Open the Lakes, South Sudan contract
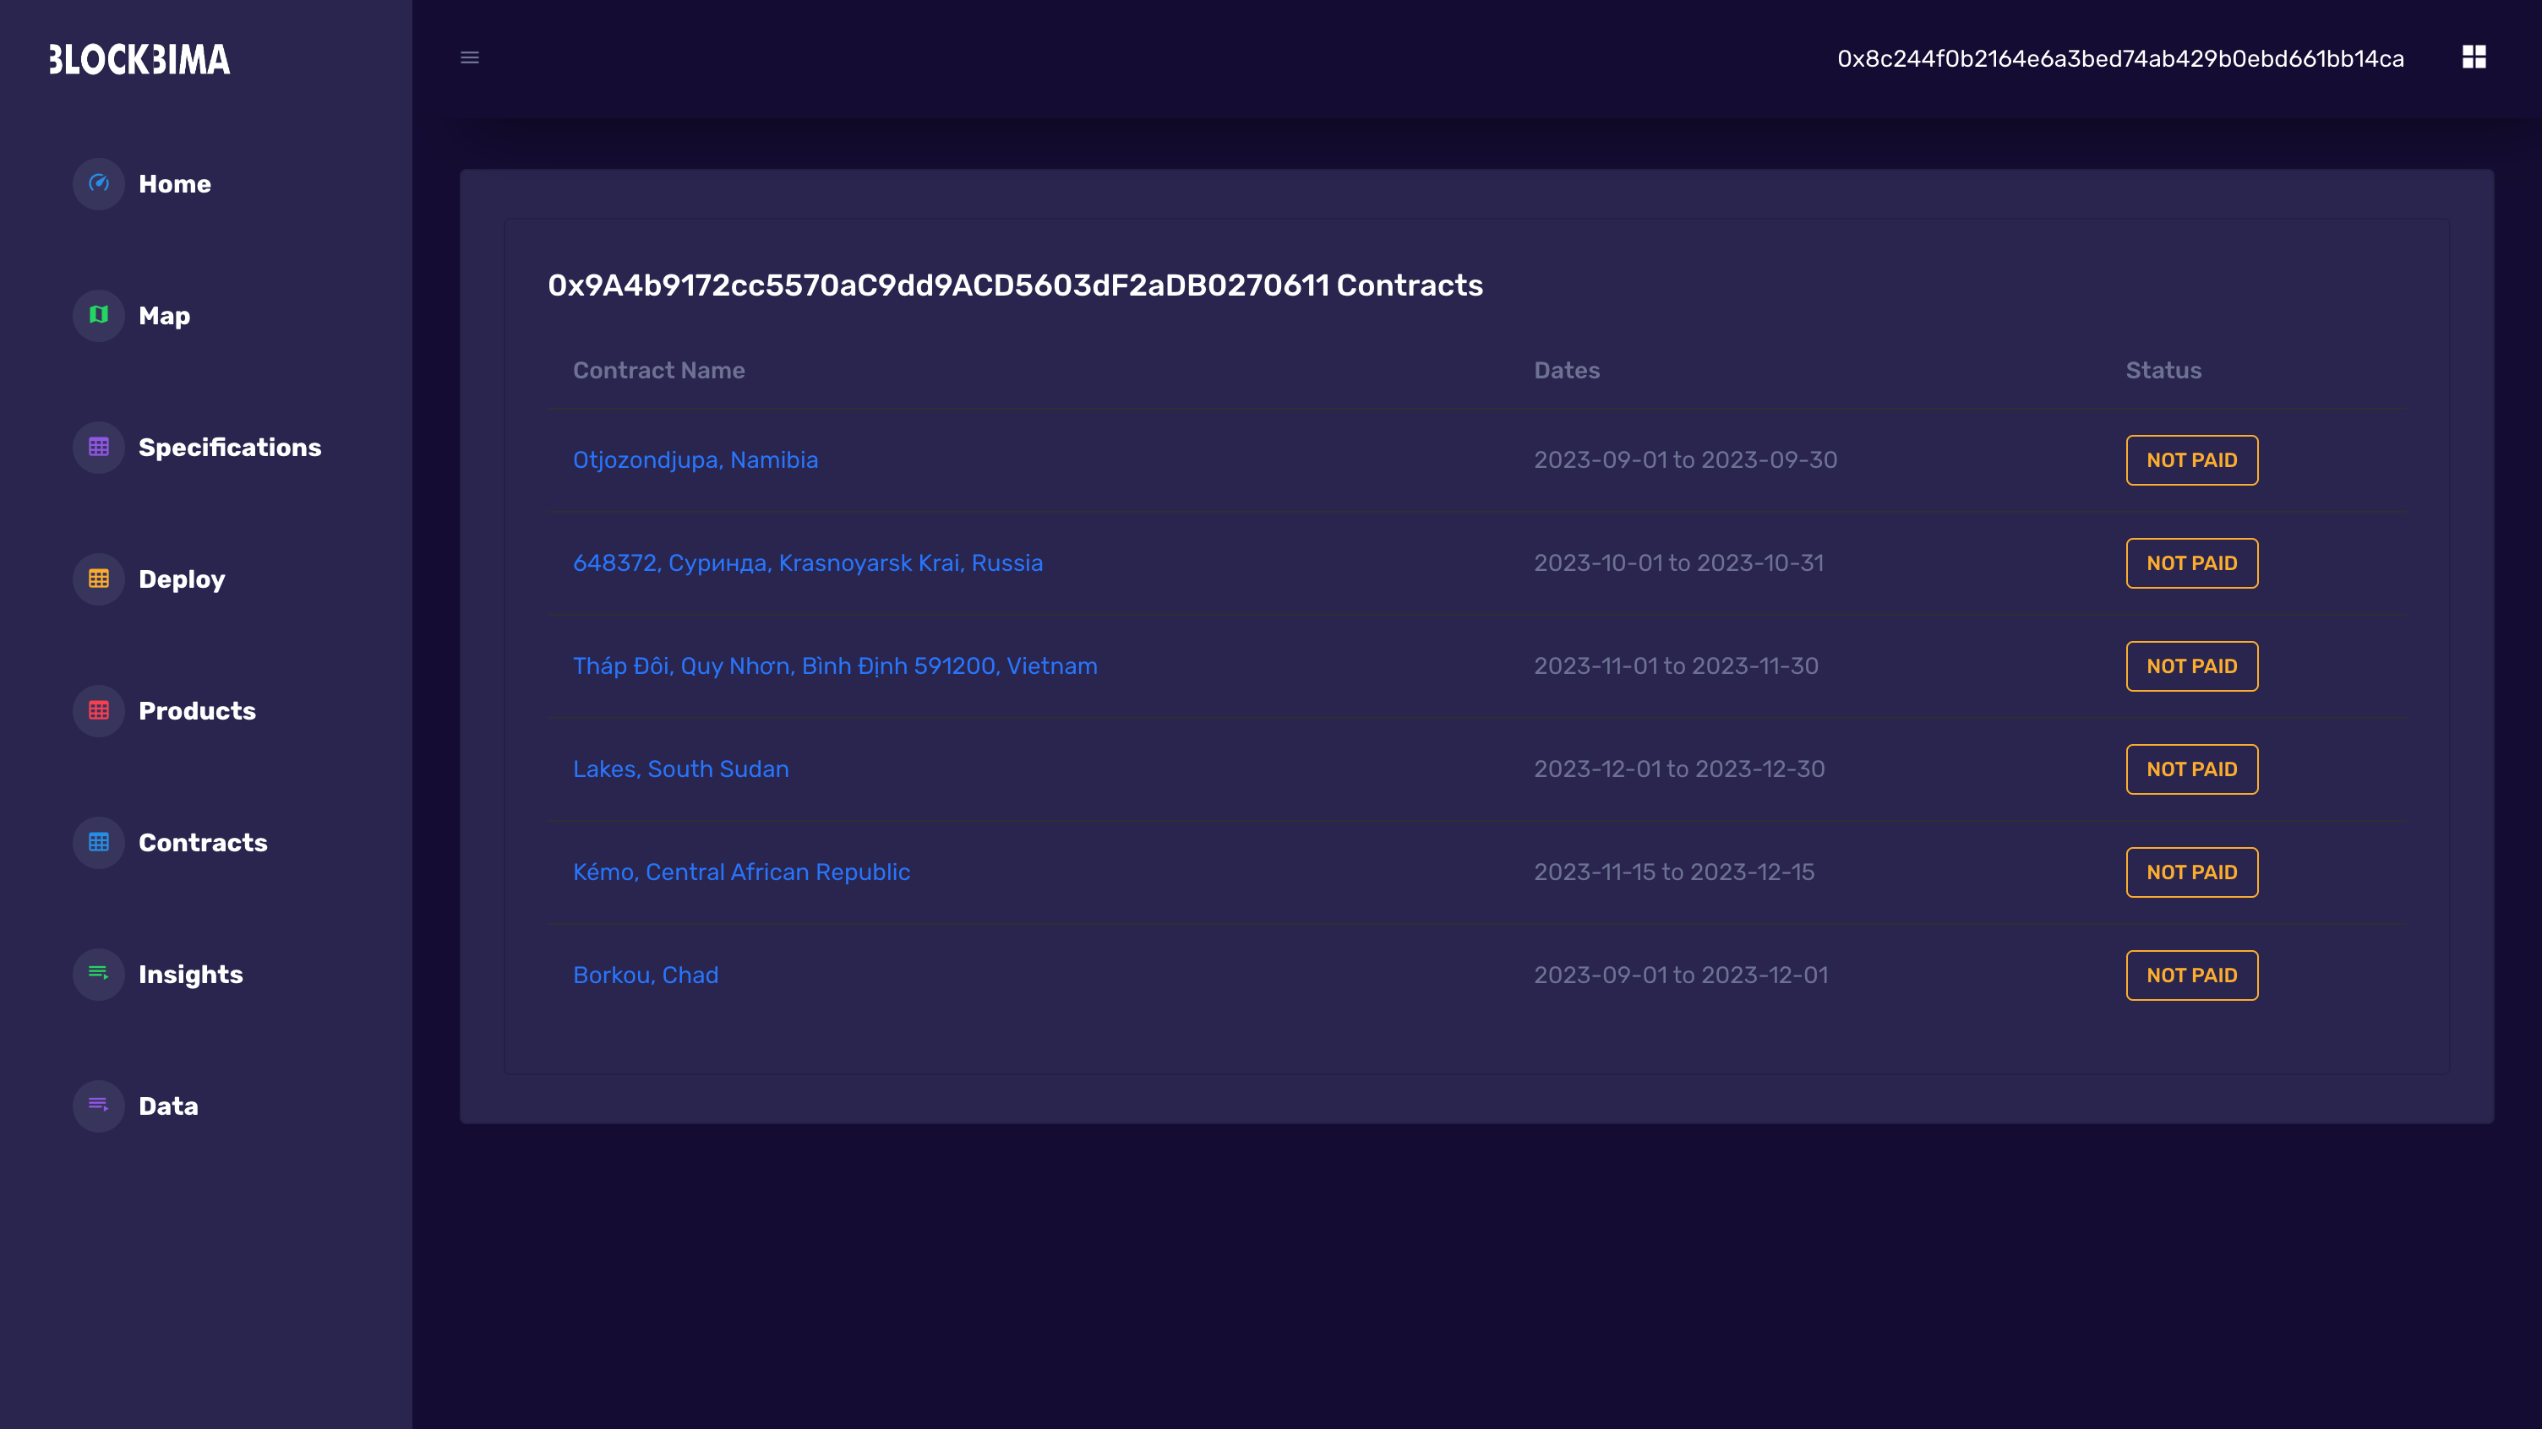2542x1429 pixels. 680,769
